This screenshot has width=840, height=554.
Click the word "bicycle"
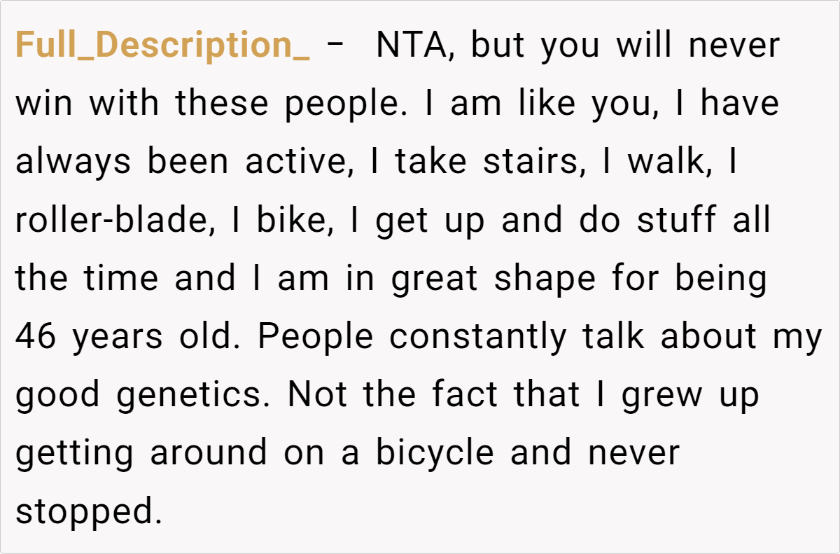tap(435, 453)
